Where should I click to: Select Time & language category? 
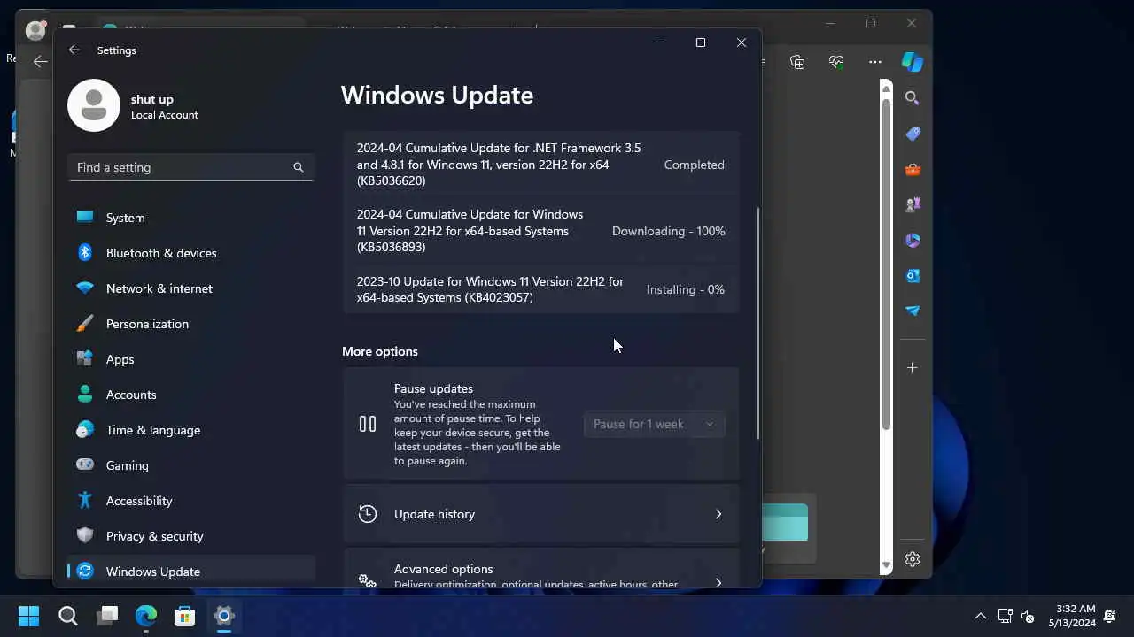pos(191,430)
